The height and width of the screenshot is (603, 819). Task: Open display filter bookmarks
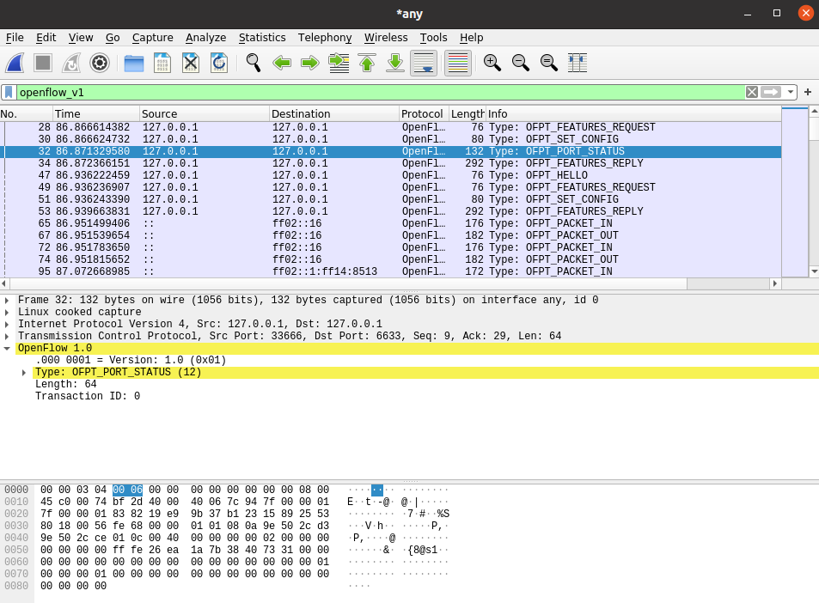[9, 93]
